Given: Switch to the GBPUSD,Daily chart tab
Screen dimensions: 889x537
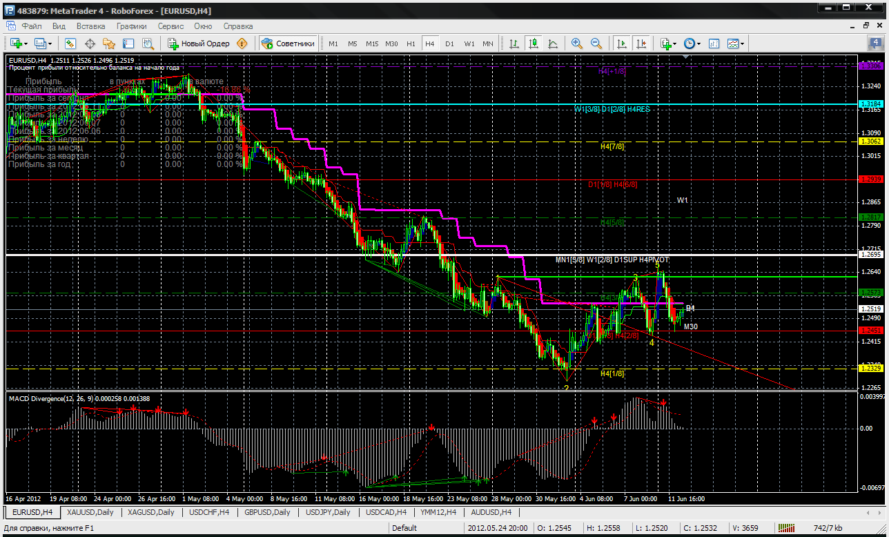Looking at the screenshot, I should pos(268,512).
